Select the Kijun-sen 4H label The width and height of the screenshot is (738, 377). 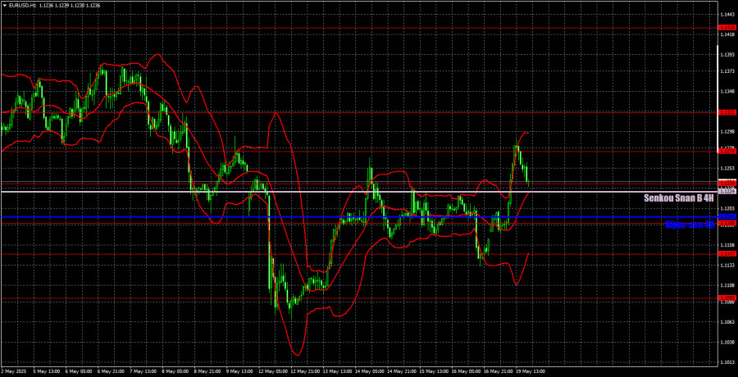tap(690, 225)
